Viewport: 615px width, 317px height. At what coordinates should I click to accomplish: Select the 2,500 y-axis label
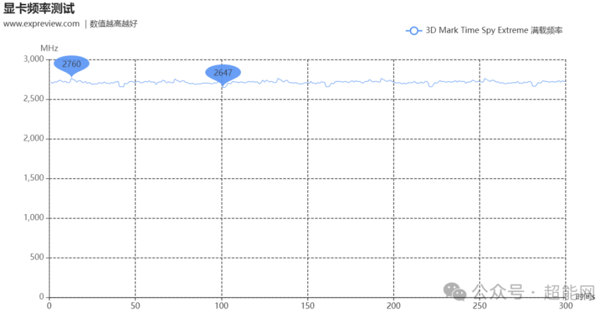coord(34,99)
